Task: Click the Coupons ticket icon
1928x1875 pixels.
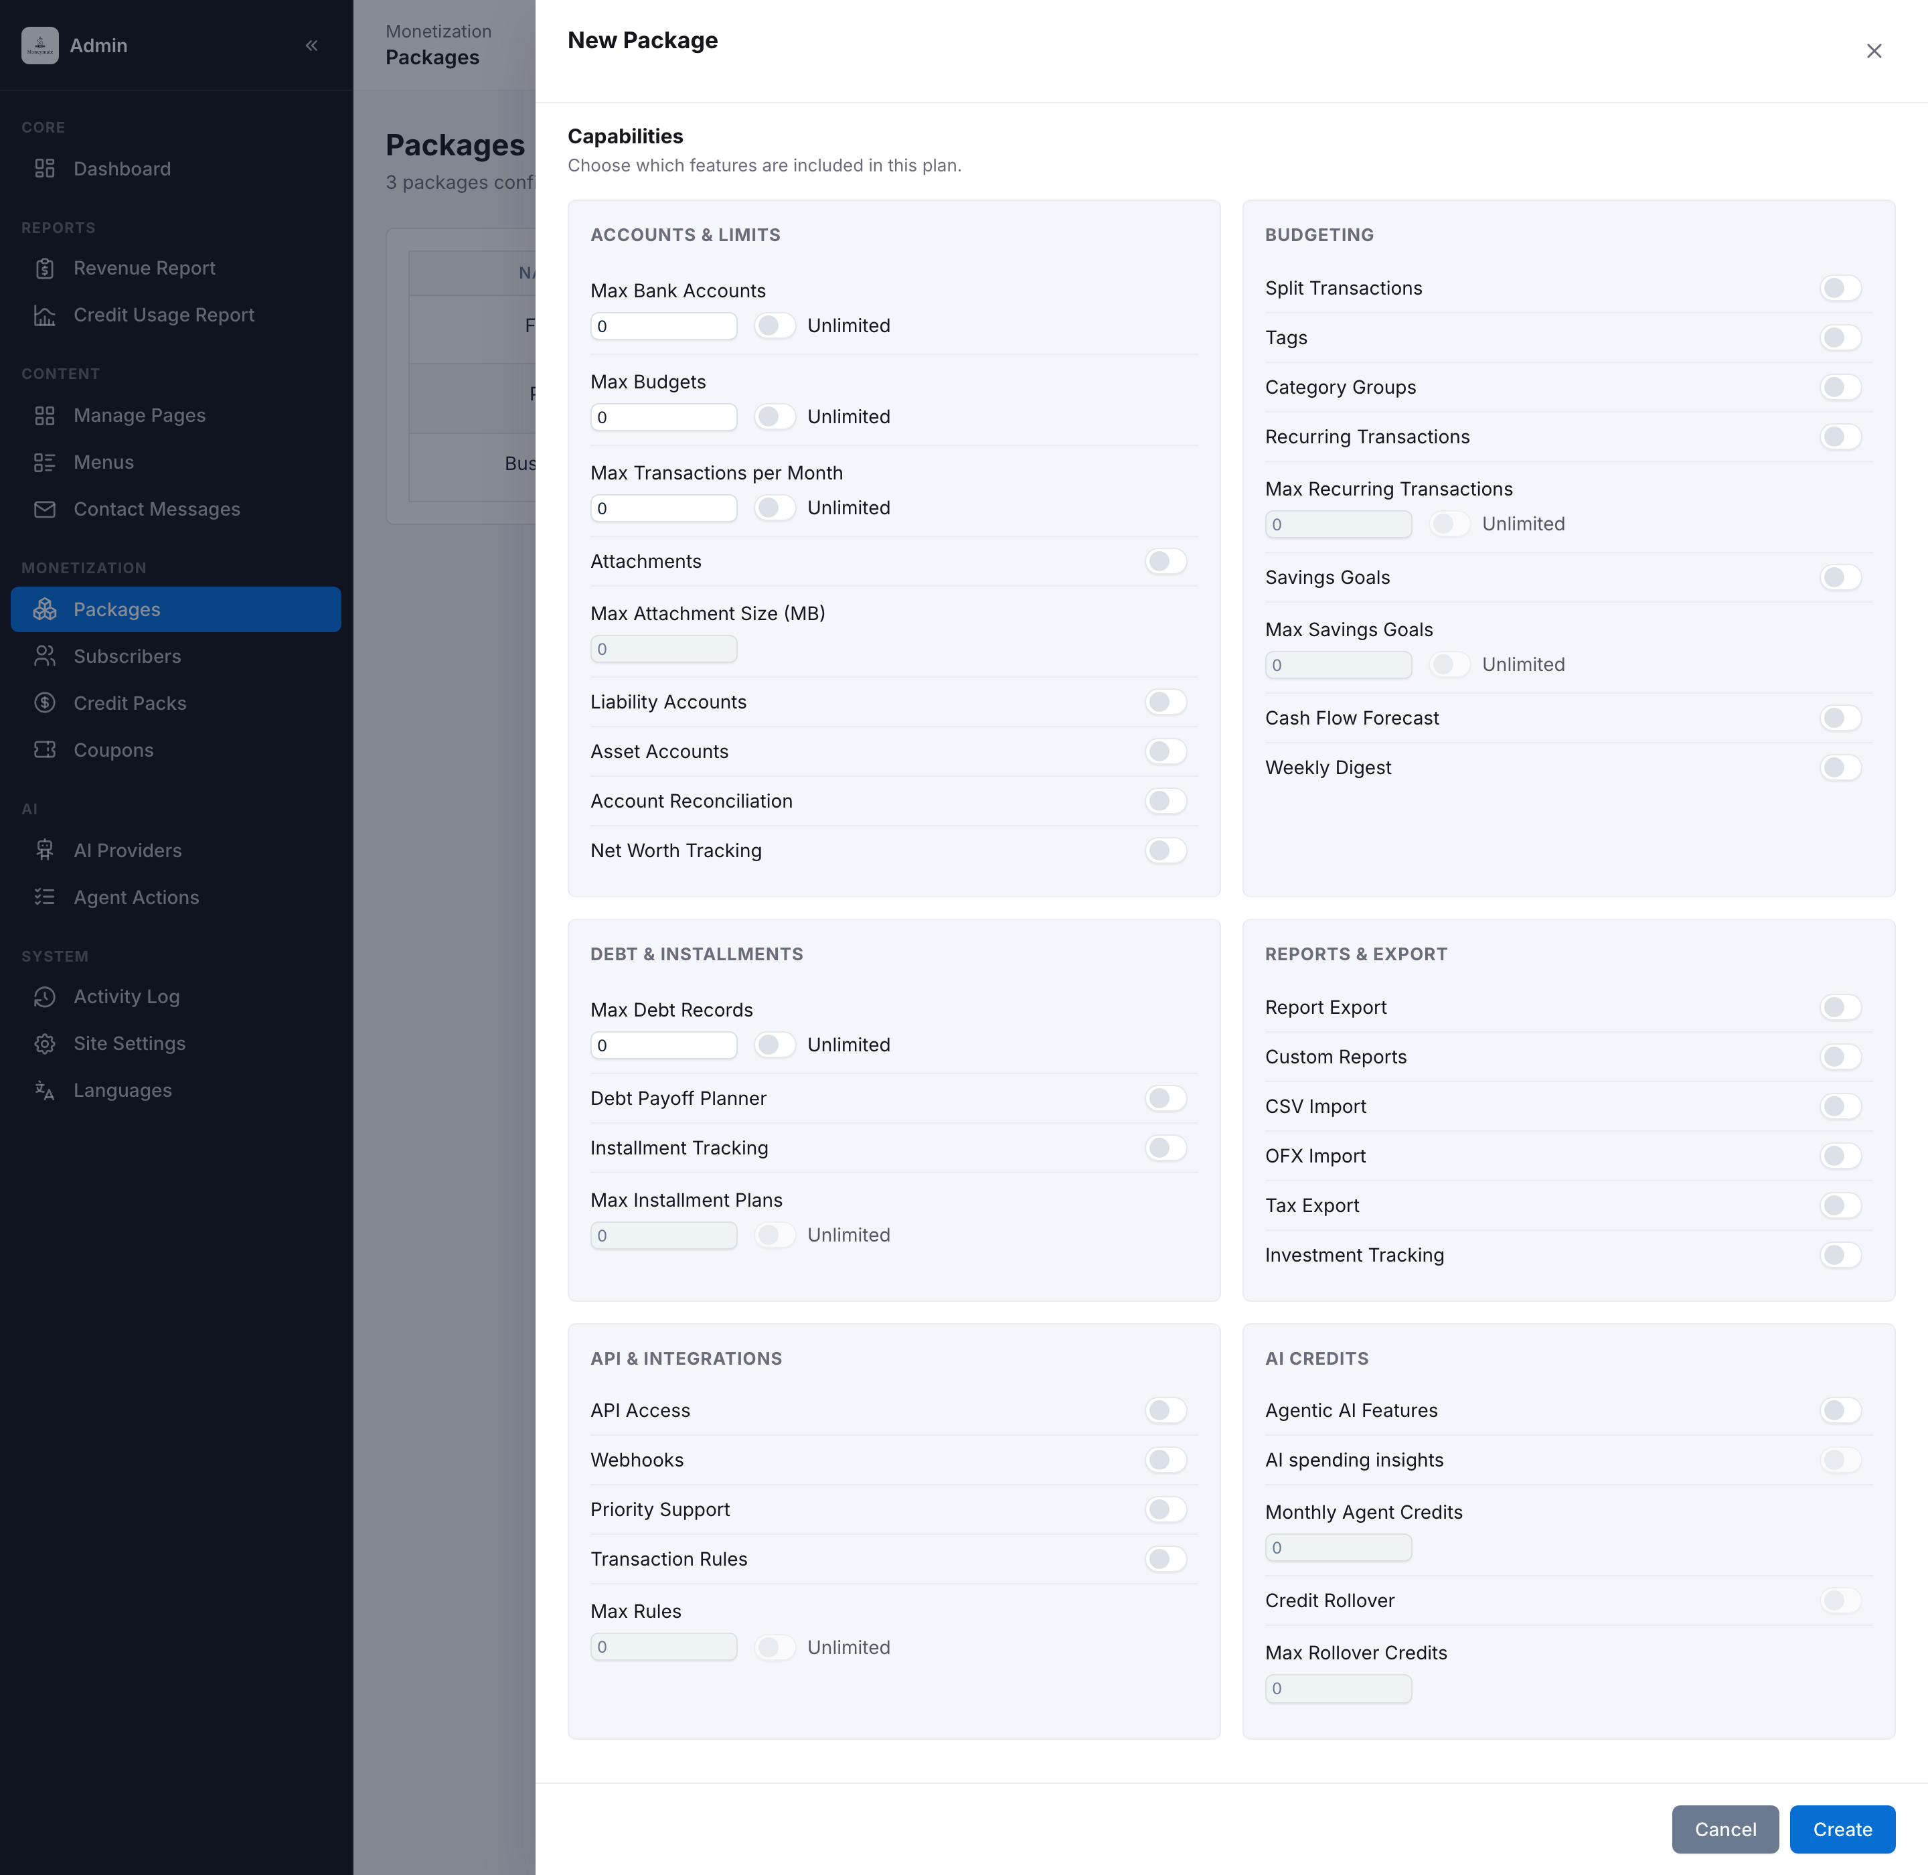Action: [44, 749]
